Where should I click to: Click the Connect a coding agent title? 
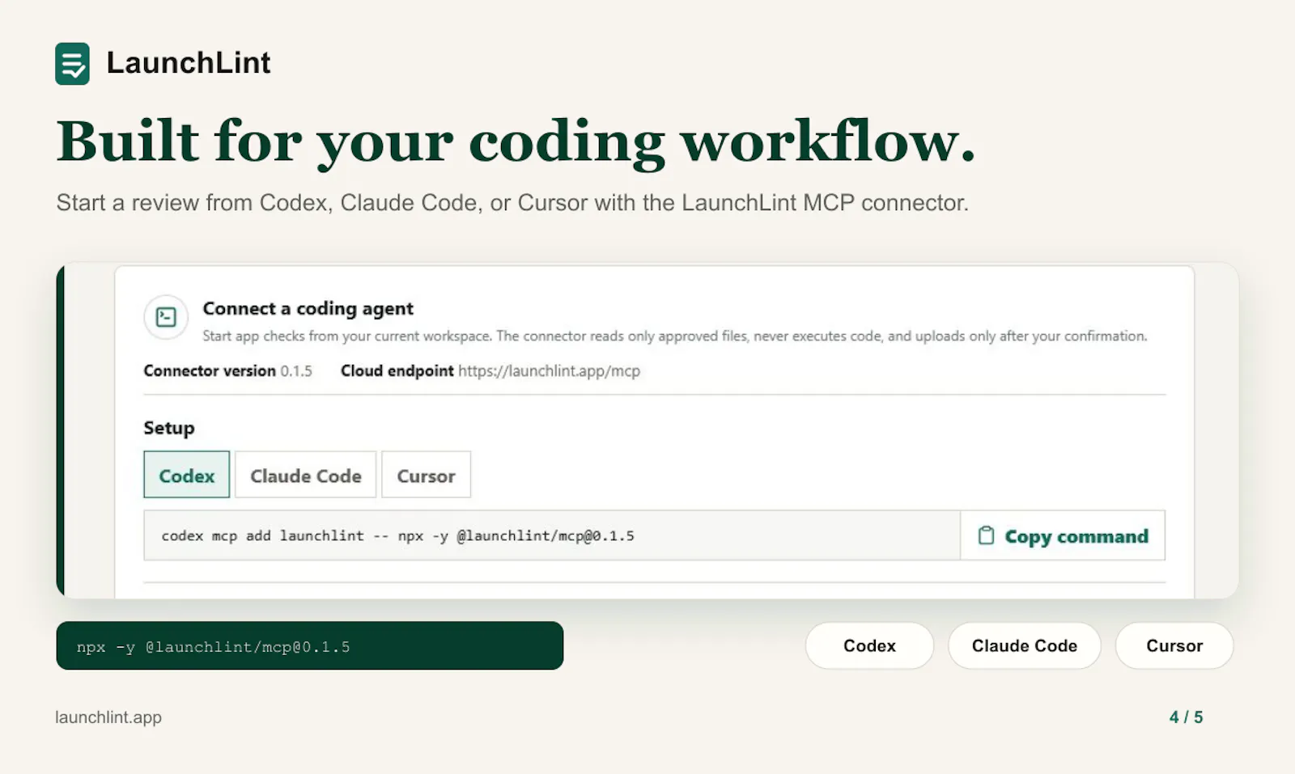coord(308,308)
